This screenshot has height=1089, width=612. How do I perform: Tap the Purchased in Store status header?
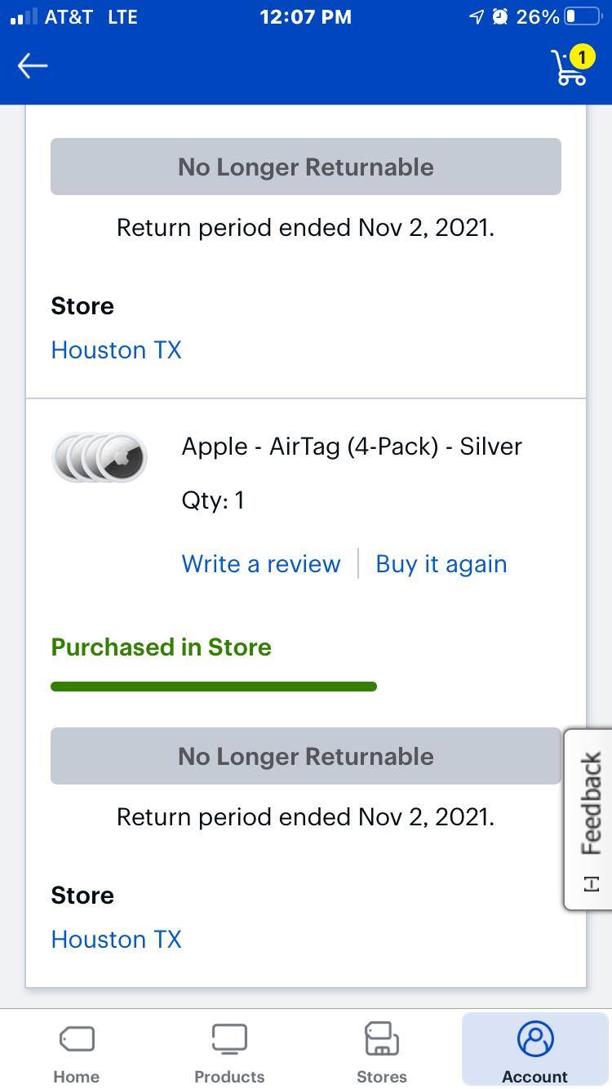[x=161, y=647]
